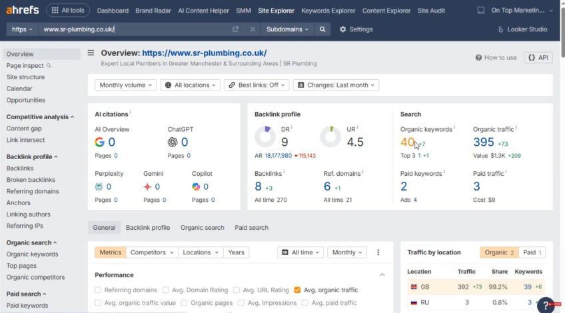Switch to the Paid search tab

point(251,228)
